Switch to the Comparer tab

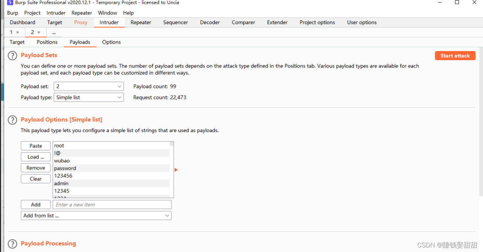click(243, 22)
